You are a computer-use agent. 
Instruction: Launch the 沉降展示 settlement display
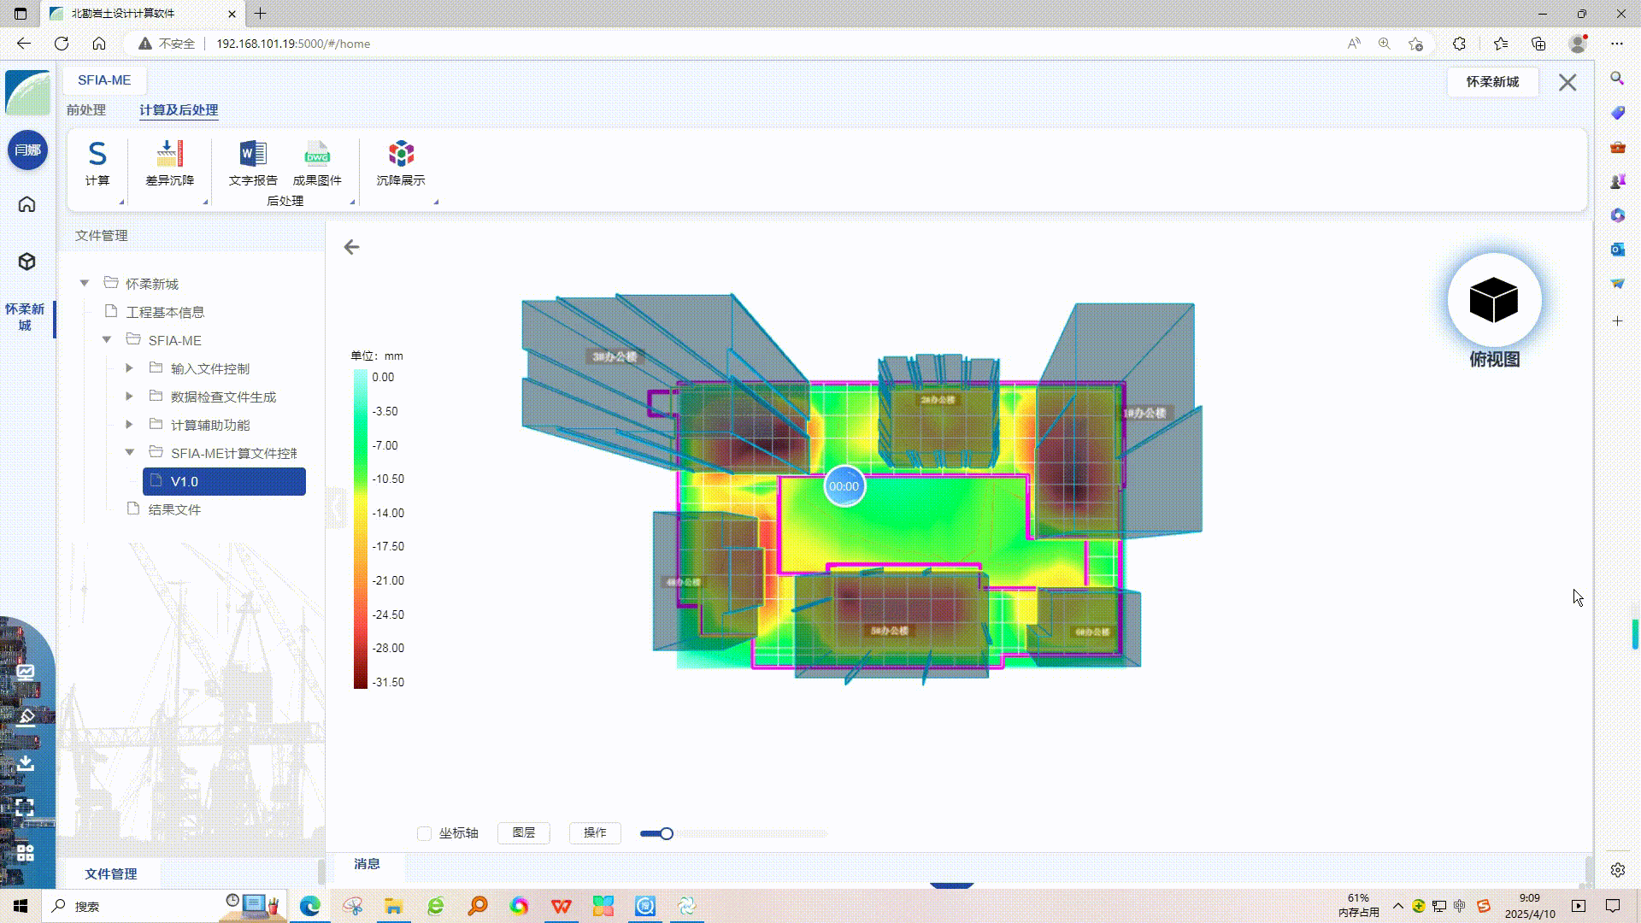click(x=401, y=155)
